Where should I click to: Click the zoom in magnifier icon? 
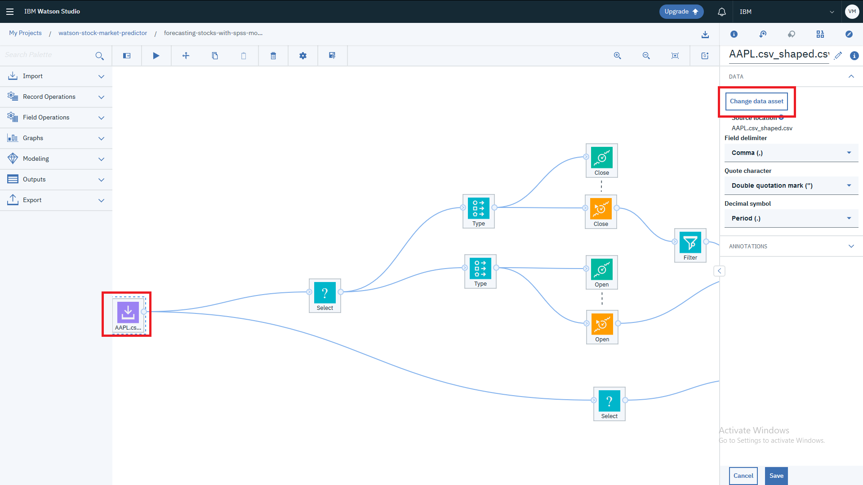point(617,56)
